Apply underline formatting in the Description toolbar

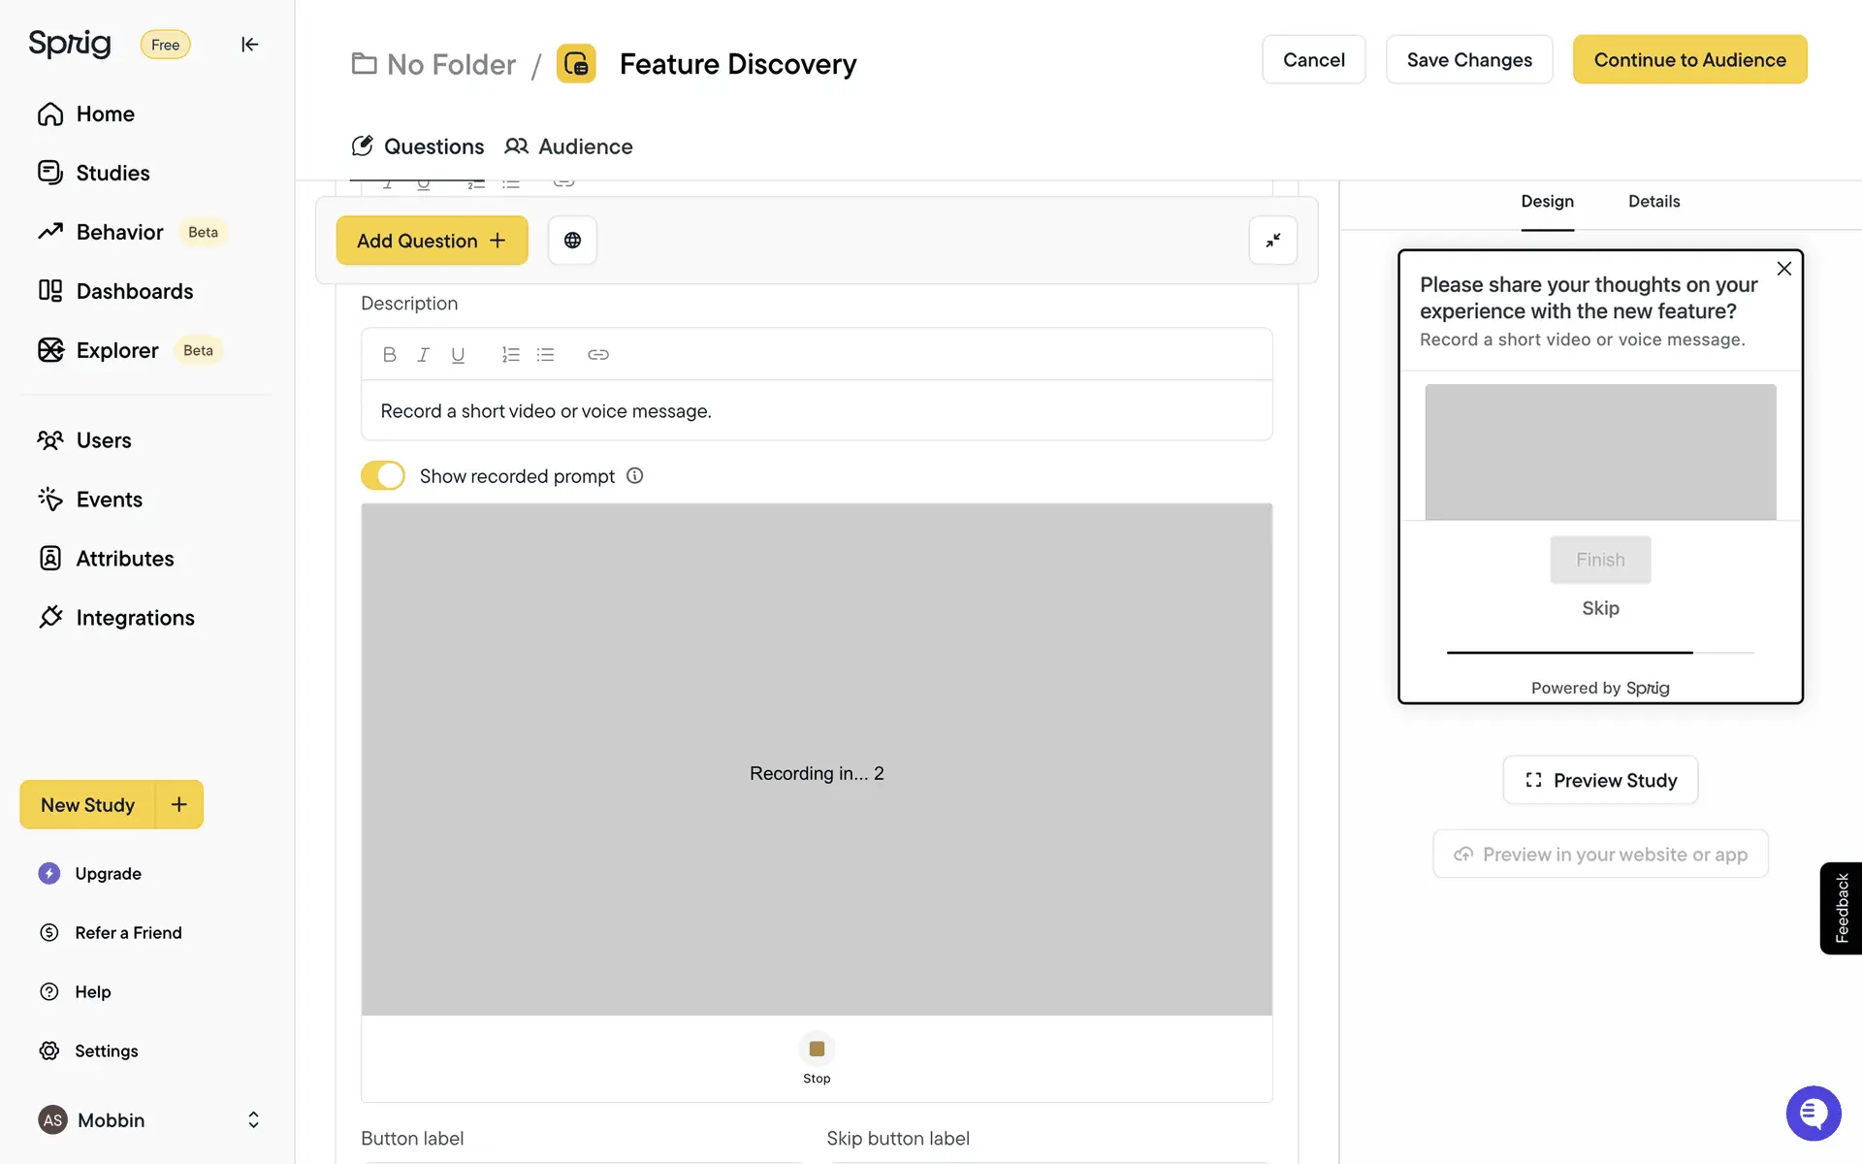(458, 355)
